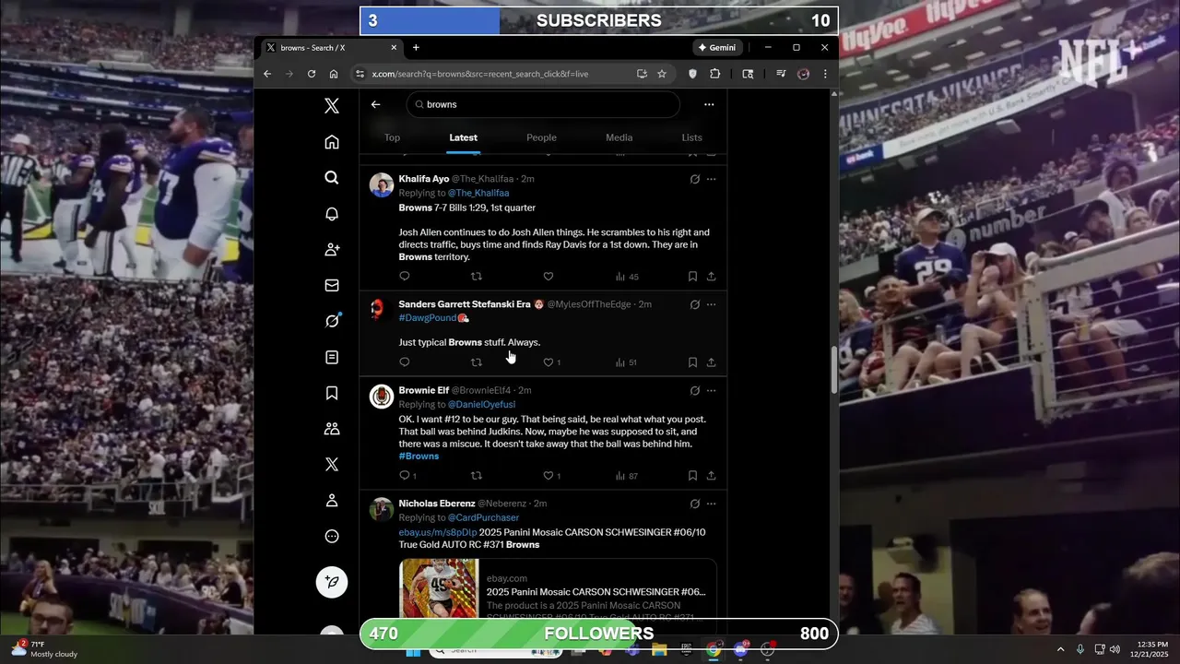
Task: Select the Latest tab
Action: [x=464, y=137]
